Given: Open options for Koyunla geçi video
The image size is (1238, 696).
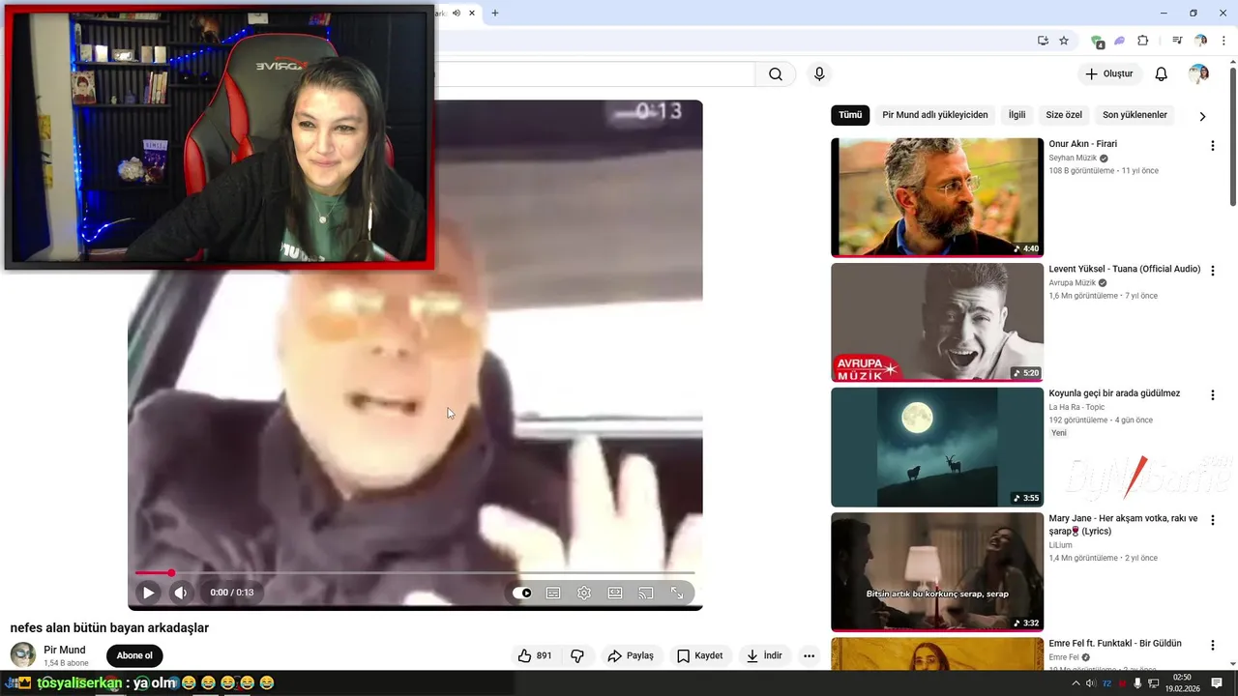Looking at the screenshot, I should (1212, 395).
